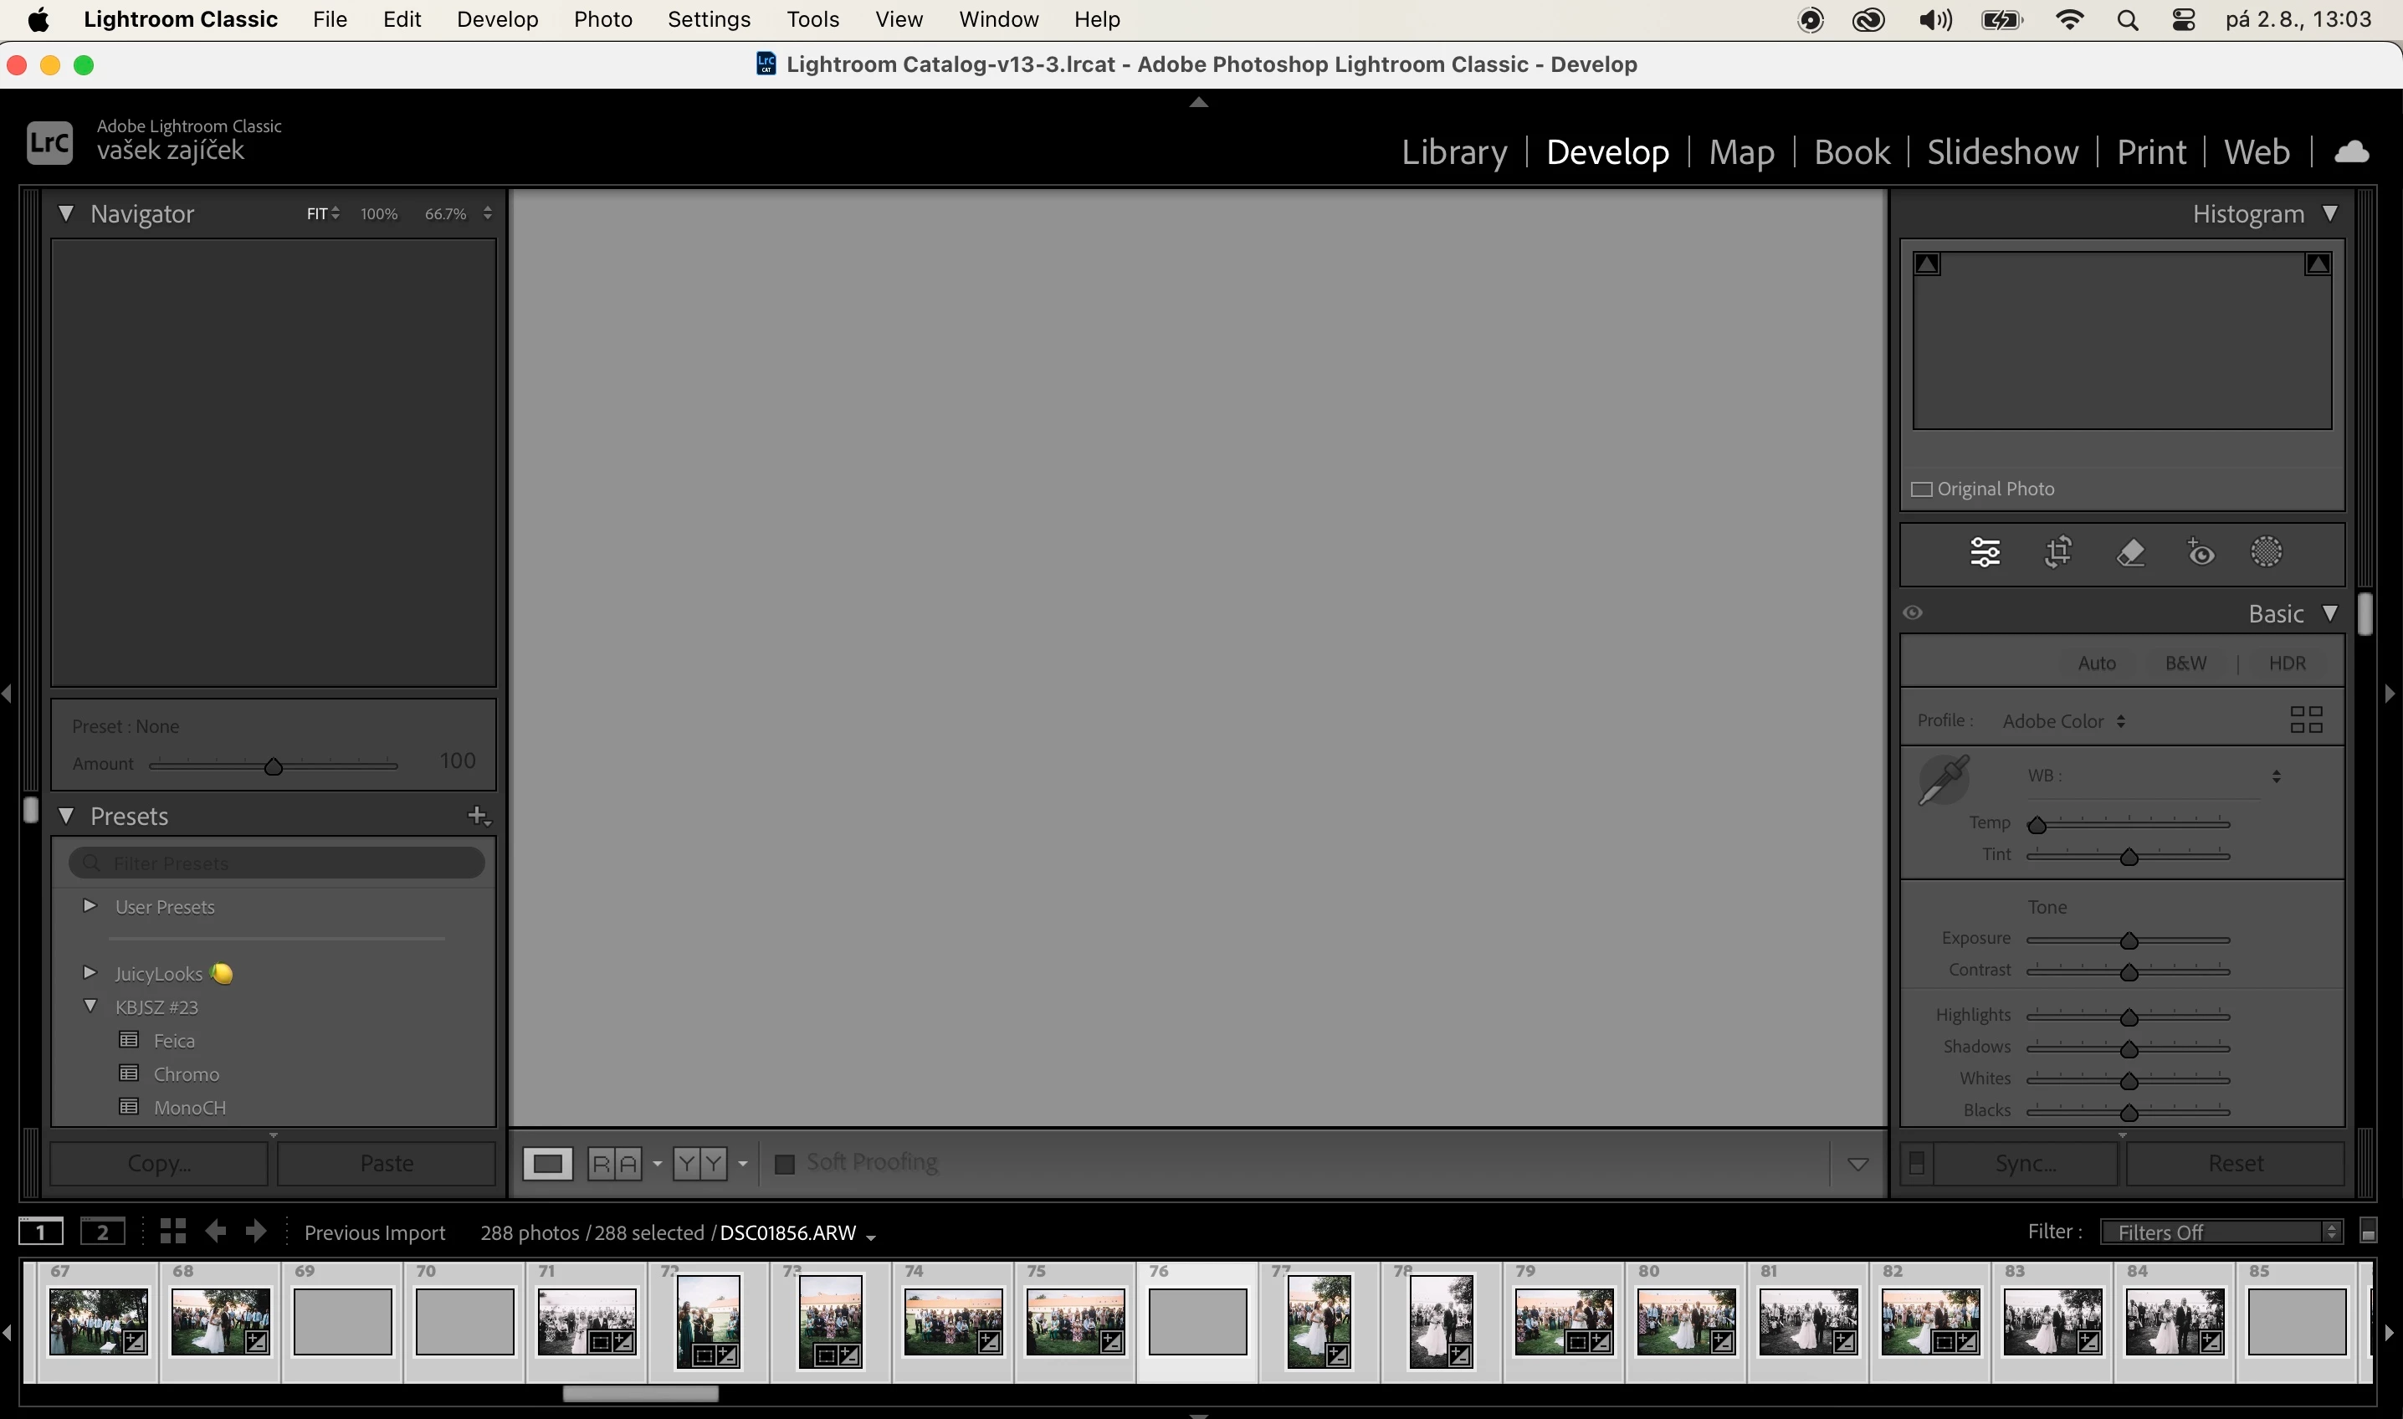Image resolution: width=2403 pixels, height=1419 pixels.
Task: Click the add preset plus icon
Action: 477,816
